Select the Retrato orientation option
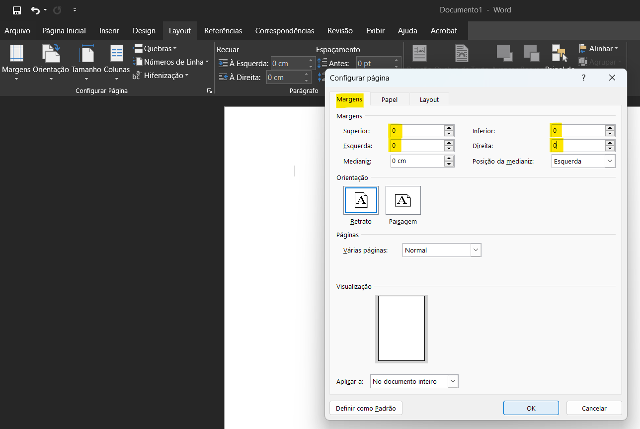640x429 pixels. [x=361, y=200]
